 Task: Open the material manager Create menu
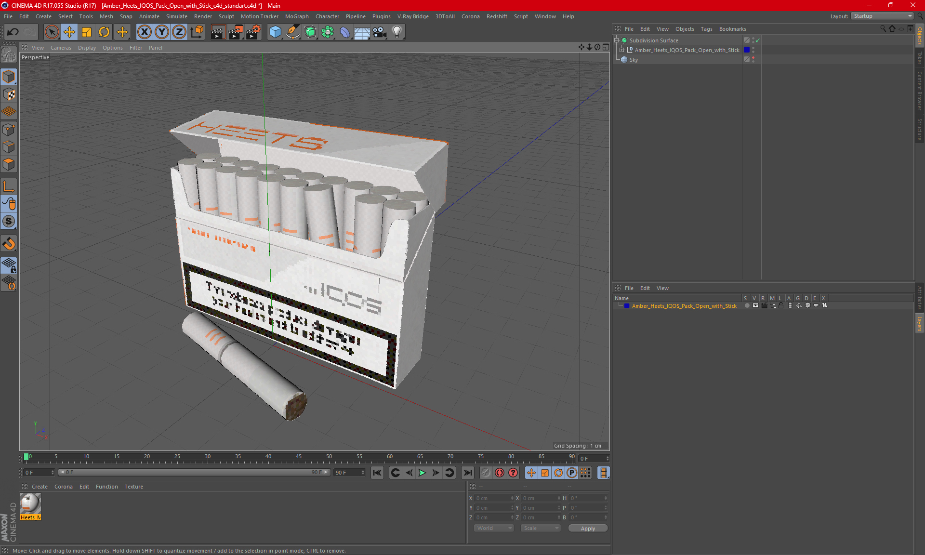pos(40,487)
